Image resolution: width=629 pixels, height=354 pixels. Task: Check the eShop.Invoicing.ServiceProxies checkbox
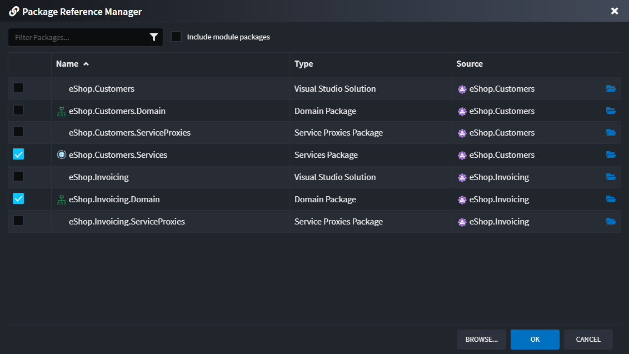coord(18,221)
